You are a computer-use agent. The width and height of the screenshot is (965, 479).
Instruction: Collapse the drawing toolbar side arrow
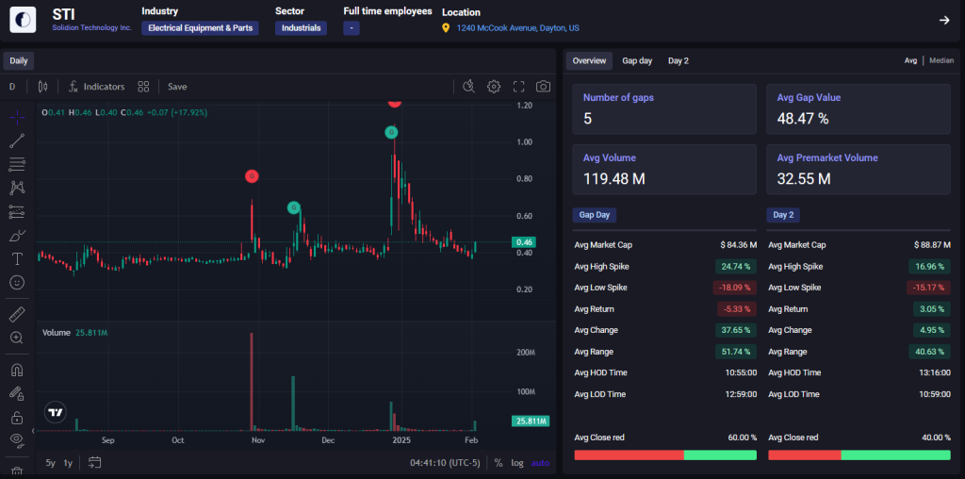coord(33,430)
